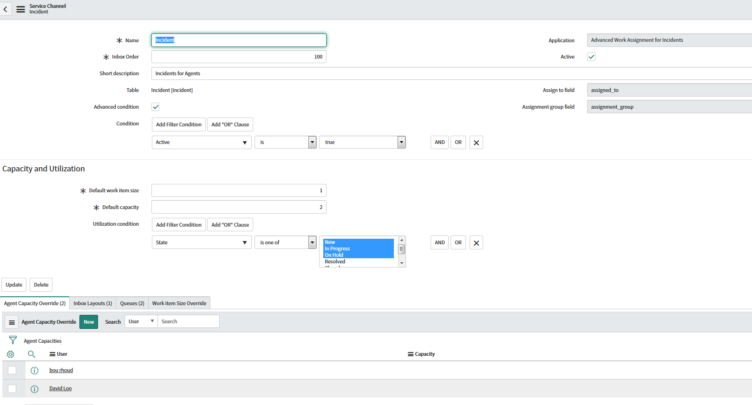The image size is (752, 405).
Task: Switch to the Inbox Layouts (1) tab
Action: coord(93,303)
